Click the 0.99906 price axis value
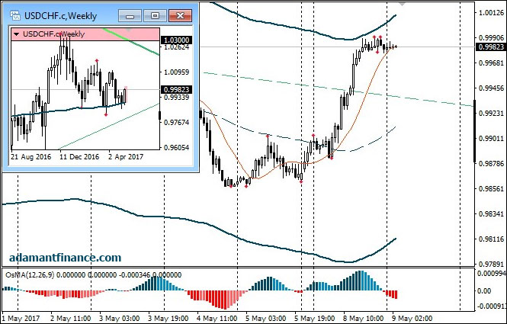This screenshot has width=507, height=324. (491, 38)
